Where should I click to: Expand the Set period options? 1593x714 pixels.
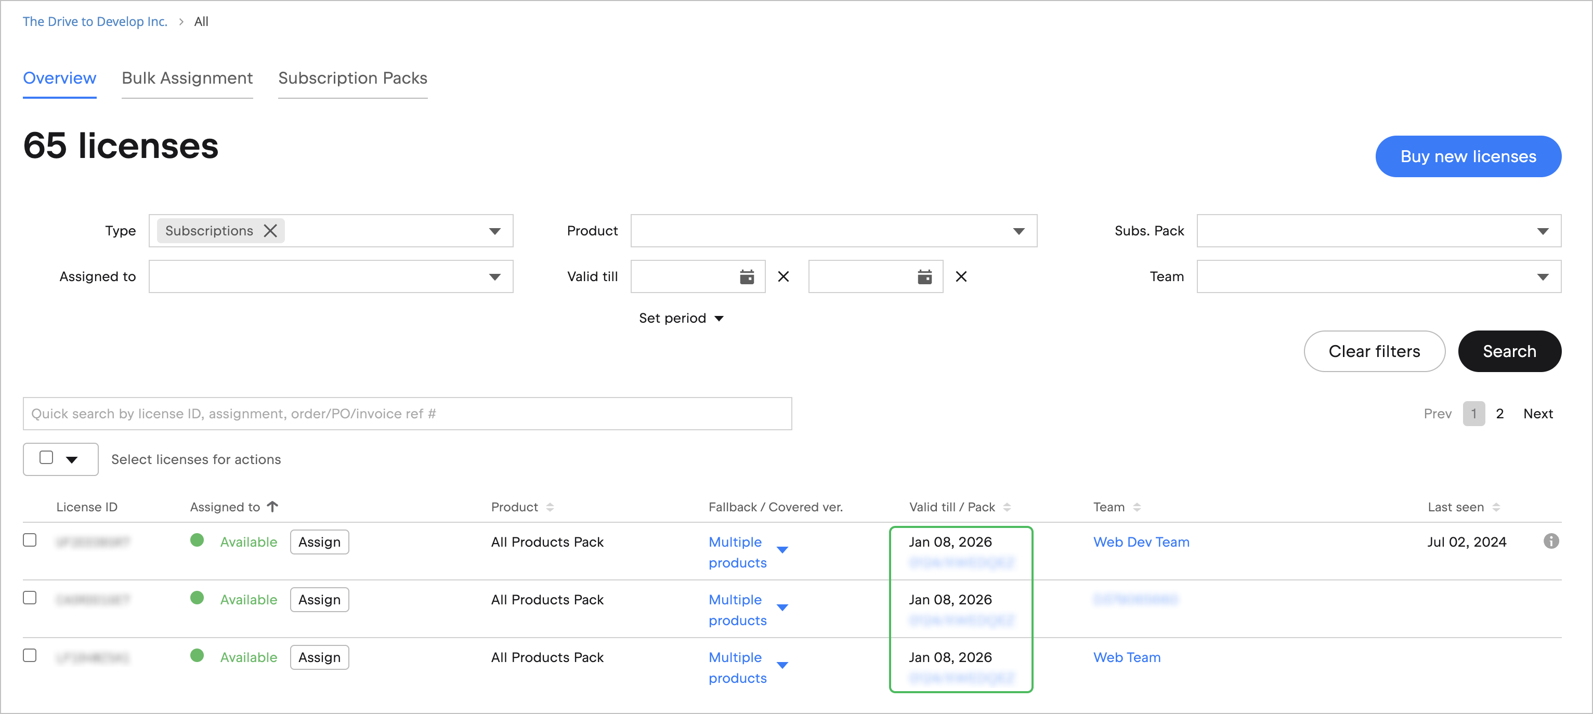click(x=680, y=318)
